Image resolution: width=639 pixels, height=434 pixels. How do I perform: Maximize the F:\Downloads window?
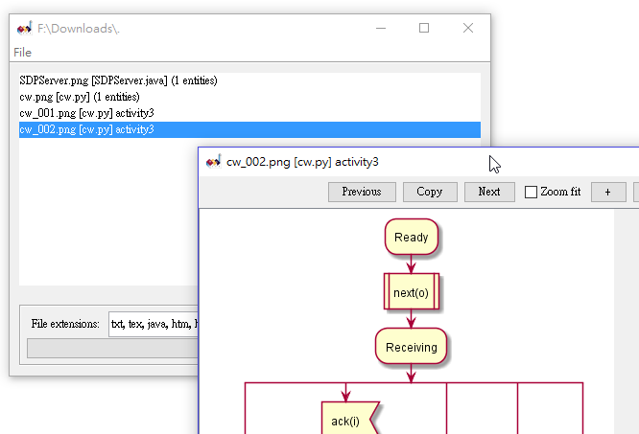point(424,28)
